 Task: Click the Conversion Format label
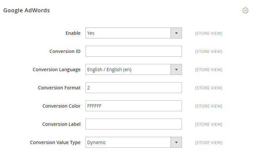click(x=59, y=88)
